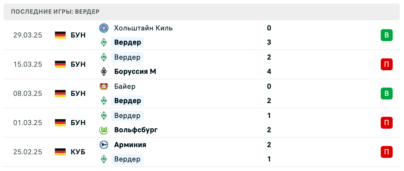Click the Holstein Kiel club logo
Image resolution: width=404 pixels, height=171 pixels.
click(104, 28)
